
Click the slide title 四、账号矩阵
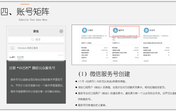pos(25,12)
